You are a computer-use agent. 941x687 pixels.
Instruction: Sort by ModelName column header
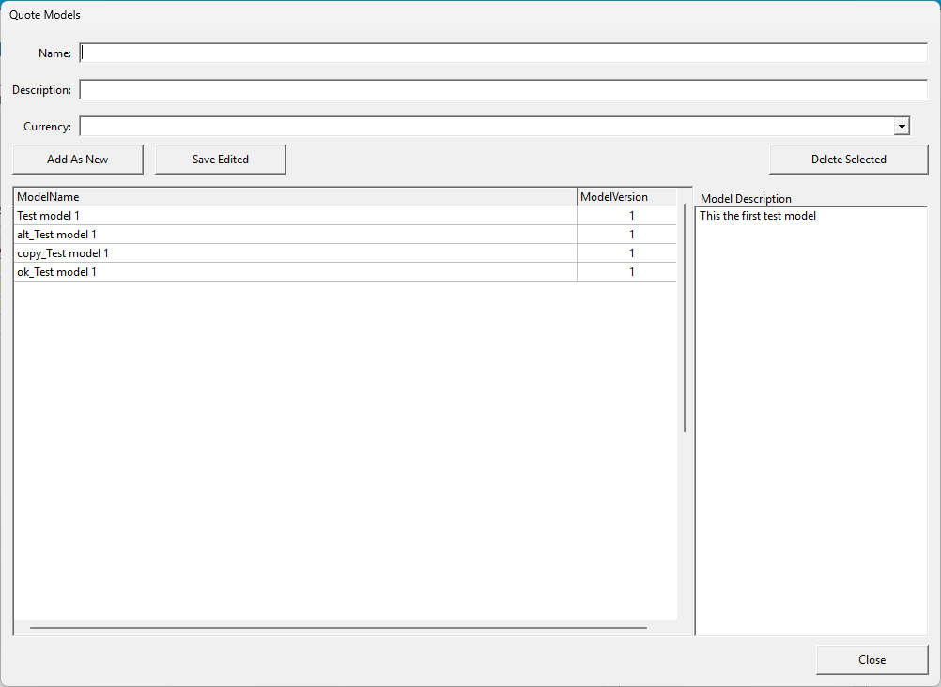pos(295,197)
